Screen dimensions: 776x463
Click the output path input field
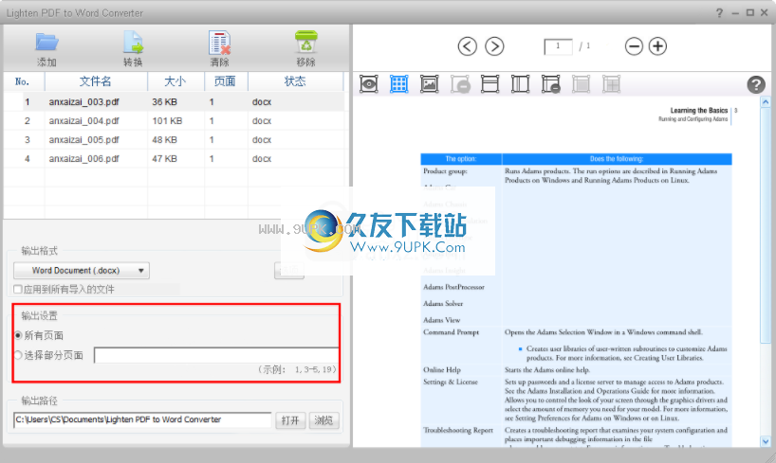142,419
